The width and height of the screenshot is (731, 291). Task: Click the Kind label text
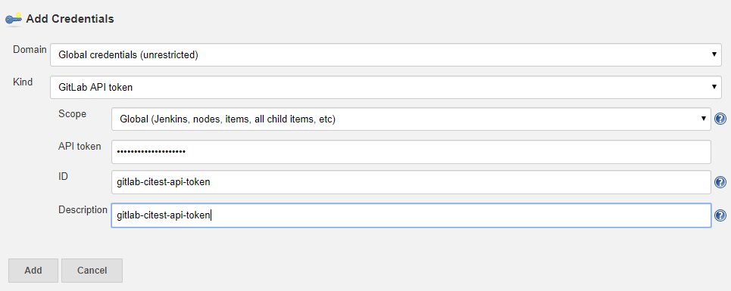pos(23,82)
